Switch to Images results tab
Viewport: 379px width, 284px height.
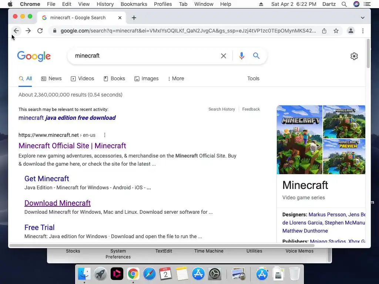[147, 78]
